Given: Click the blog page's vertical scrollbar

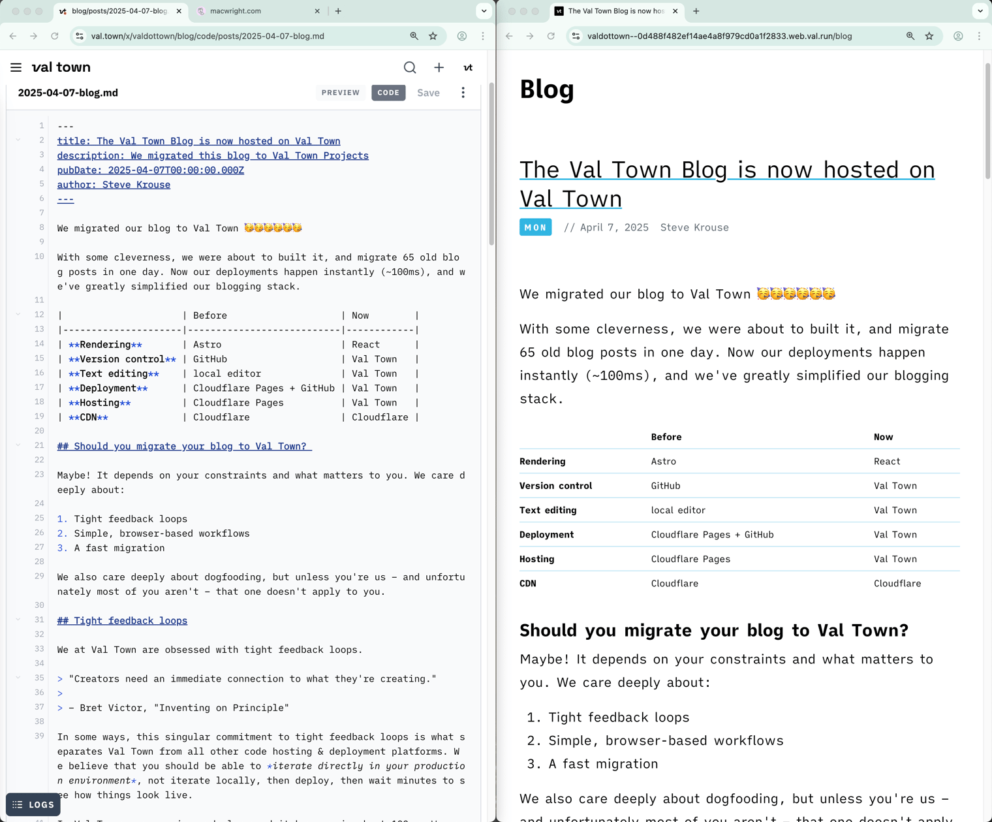Looking at the screenshot, I should [x=987, y=121].
